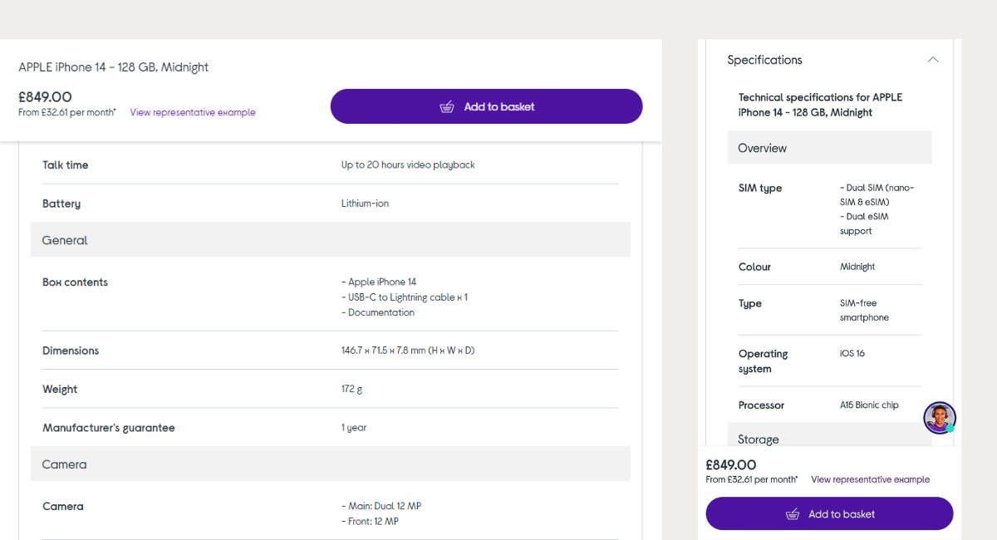Select the Overview section header
Screen dimensions: 997x540
pos(829,148)
